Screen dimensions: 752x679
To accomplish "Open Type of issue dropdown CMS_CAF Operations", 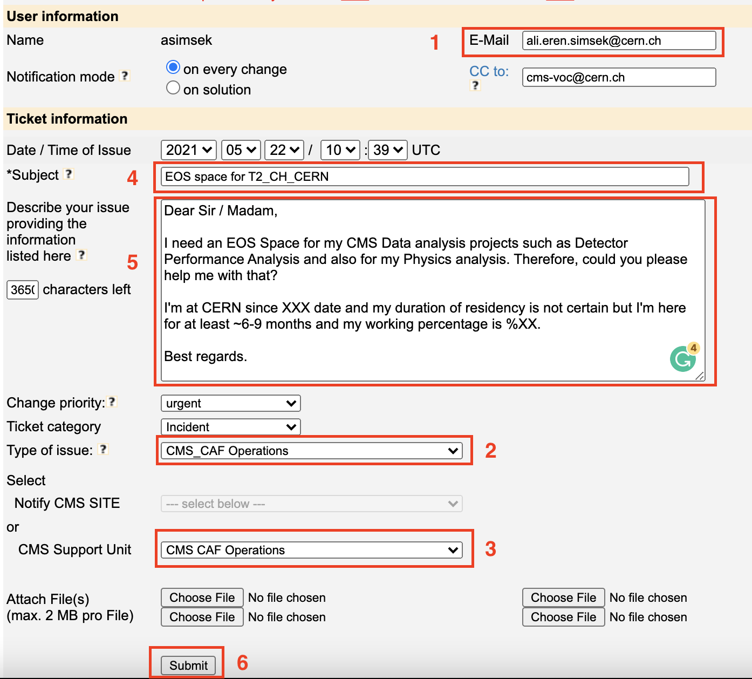I will 312,451.
